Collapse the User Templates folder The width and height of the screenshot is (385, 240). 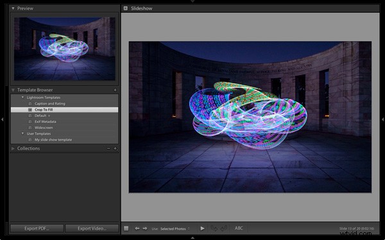(x=22, y=133)
